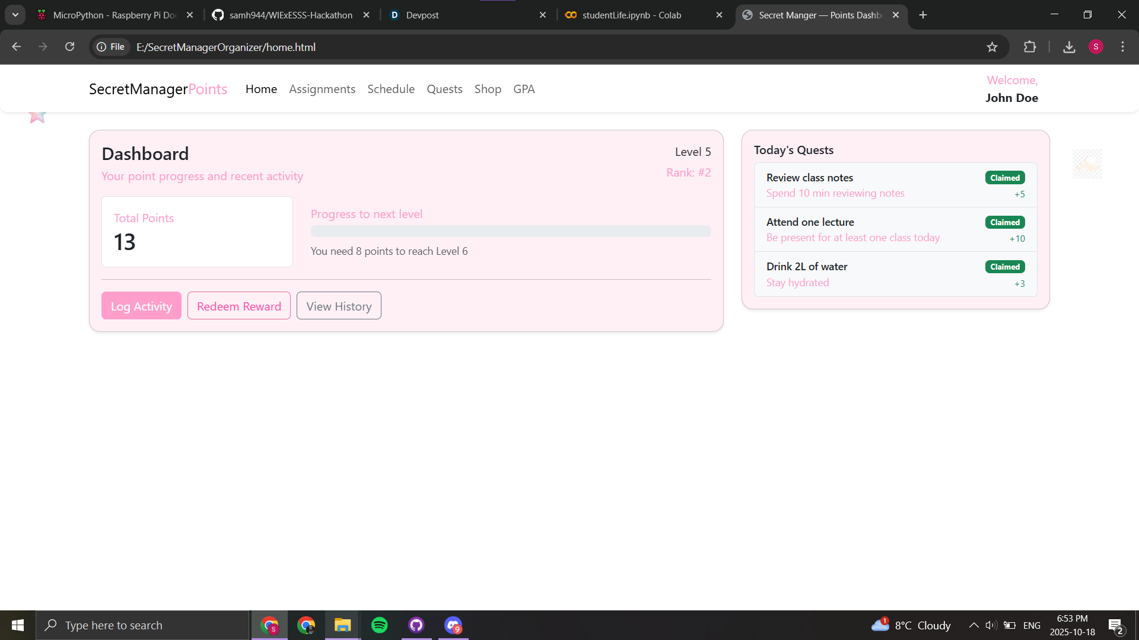The height and width of the screenshot is (640, 1139).
Task: Go to the Assignments nav item
Action: [322, 89]
